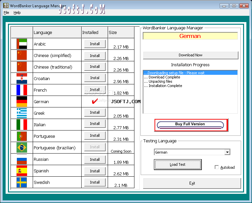This screenshot has height=203, width=252.
Task: Click the '2.62 MB' size cell
Action: (121, 171)
